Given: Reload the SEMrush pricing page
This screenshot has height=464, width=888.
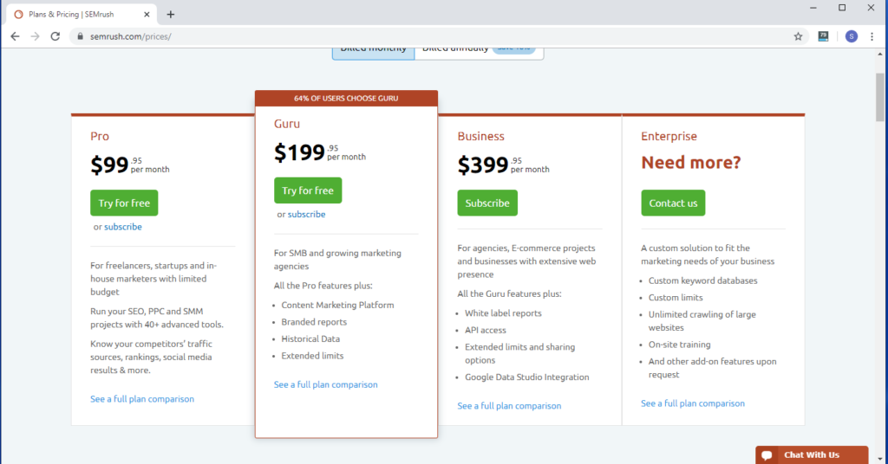Looking at the screenshot, I should 55,36.
